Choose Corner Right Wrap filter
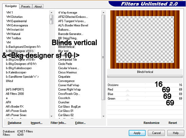Image resolution: width=186 pixels, height=138 pixels. (69, 90)
